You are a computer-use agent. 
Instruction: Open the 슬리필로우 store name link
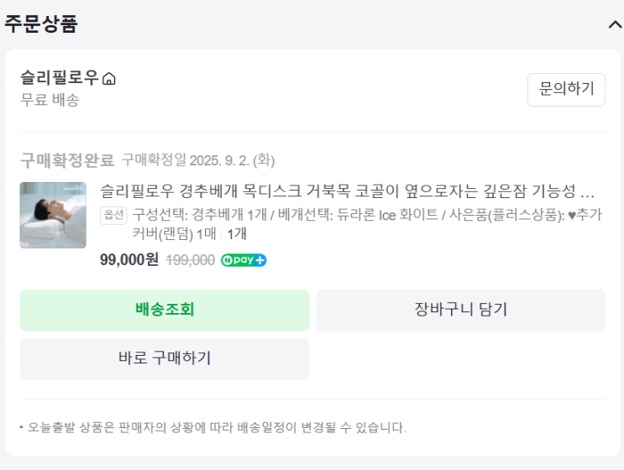tap(60, 78)
